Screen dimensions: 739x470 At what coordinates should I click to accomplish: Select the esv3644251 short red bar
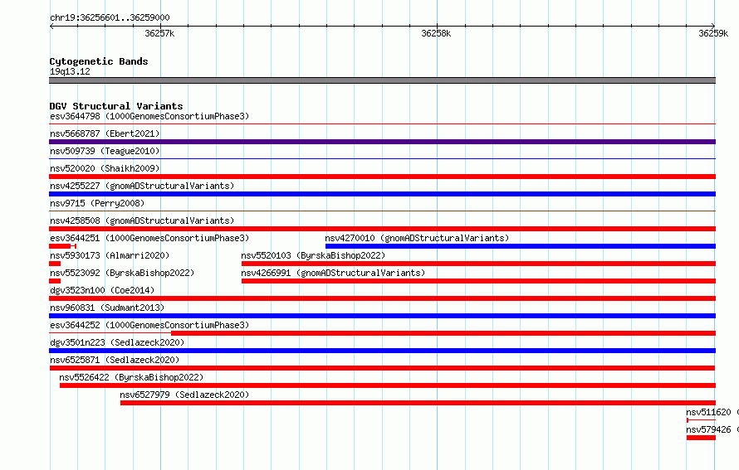click(x=62, y=246)
